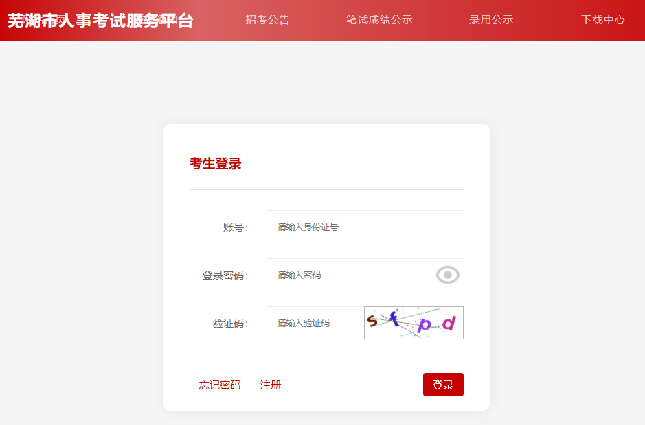The image size is (645, 425).
Task: Follow the 注册 registration link
Action: click(271, 385)
